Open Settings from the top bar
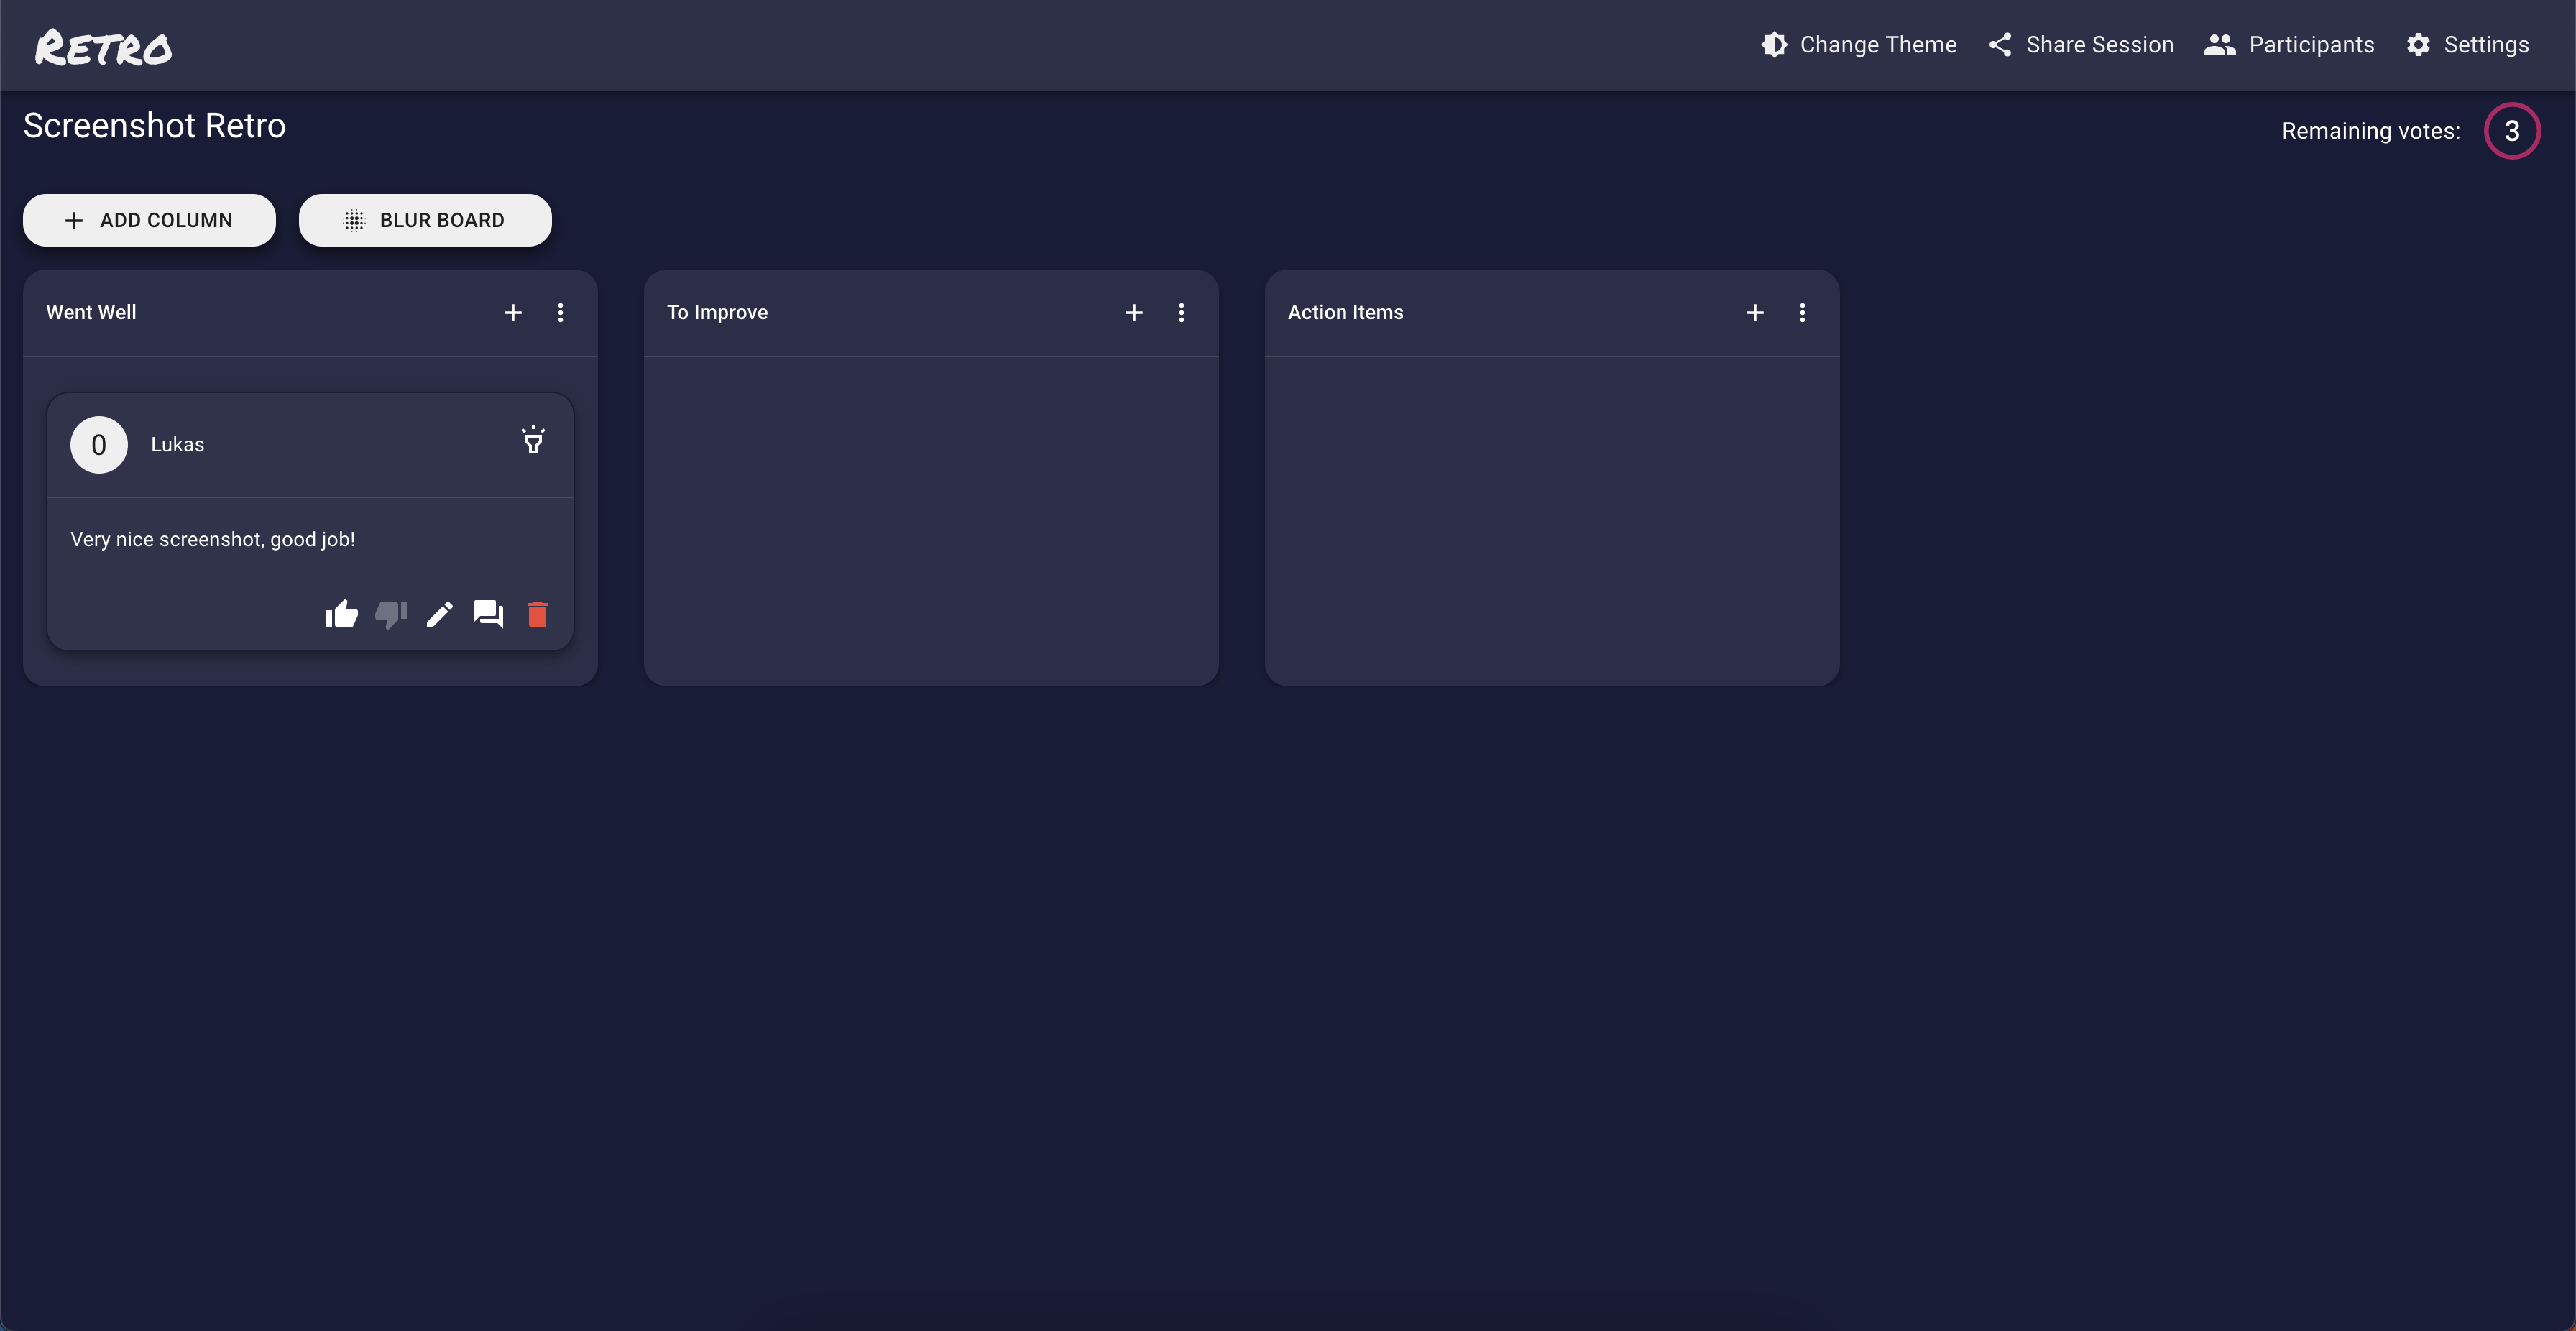Screen dimensions: 2576x1331 [x=2468, y=45]
